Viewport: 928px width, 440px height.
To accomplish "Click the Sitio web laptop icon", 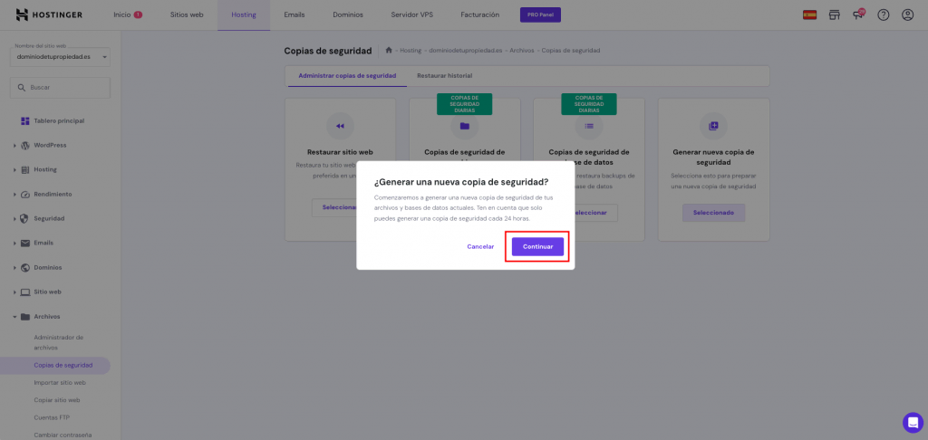I will [x=24, y=292].
